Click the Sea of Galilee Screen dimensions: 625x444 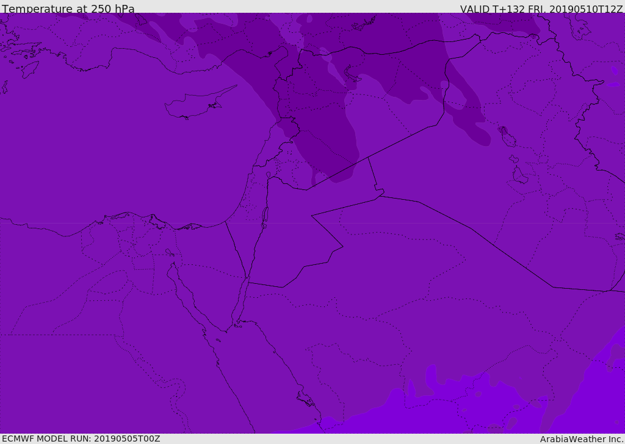pos(268,175)
